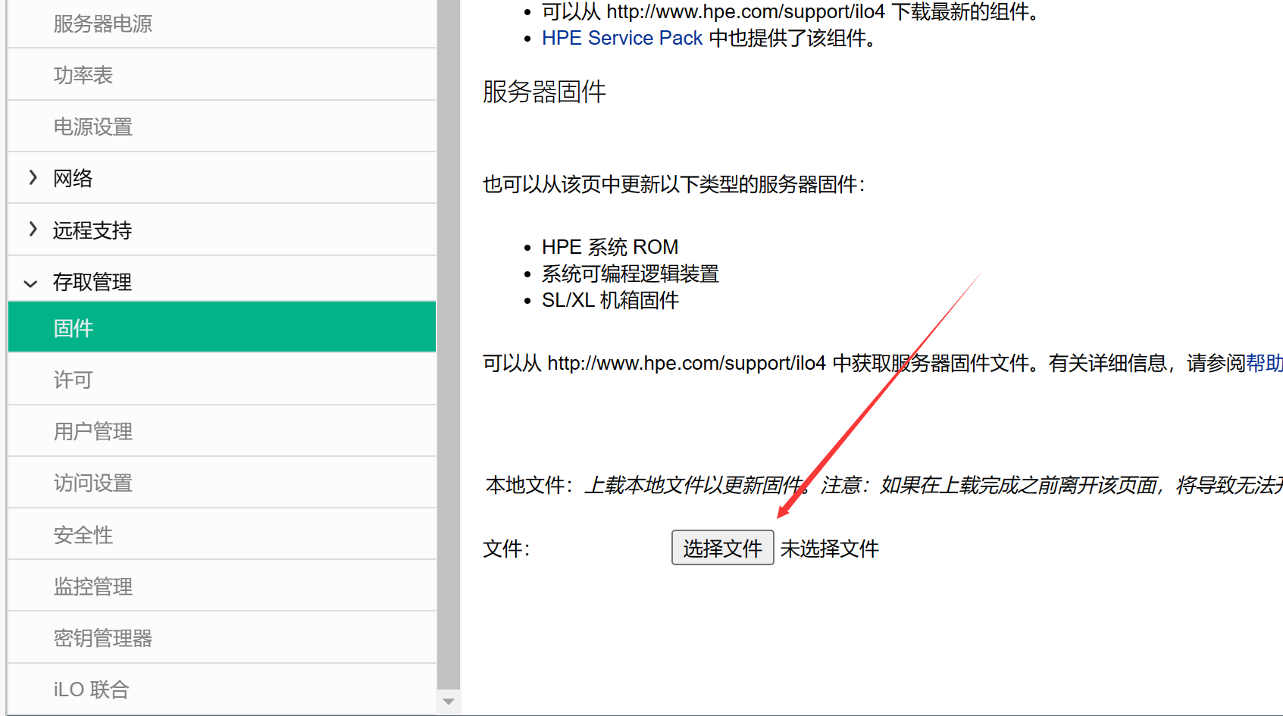The image size is (1283, 716).
Task: Select 电源设置 from the sidebar
Action: (92, 127)
